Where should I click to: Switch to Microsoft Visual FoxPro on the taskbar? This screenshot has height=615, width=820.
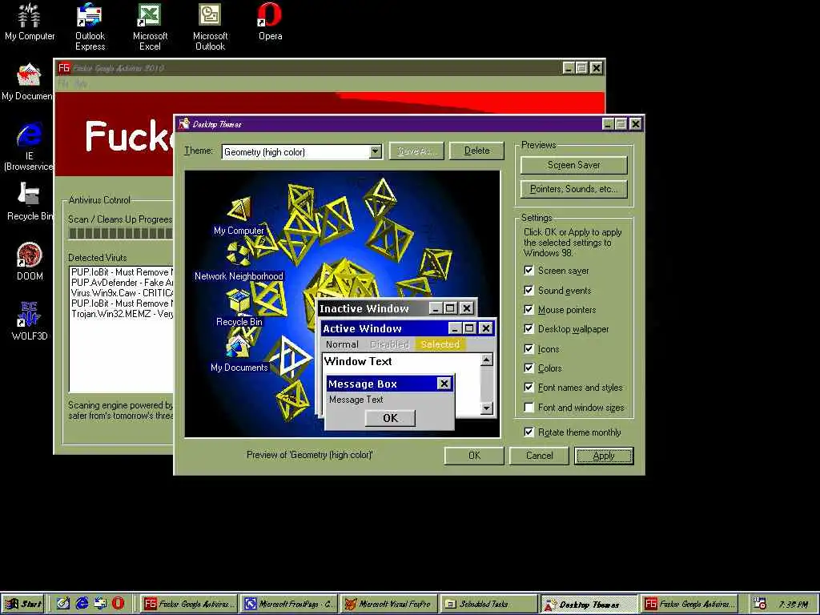[x=389, y=604]
